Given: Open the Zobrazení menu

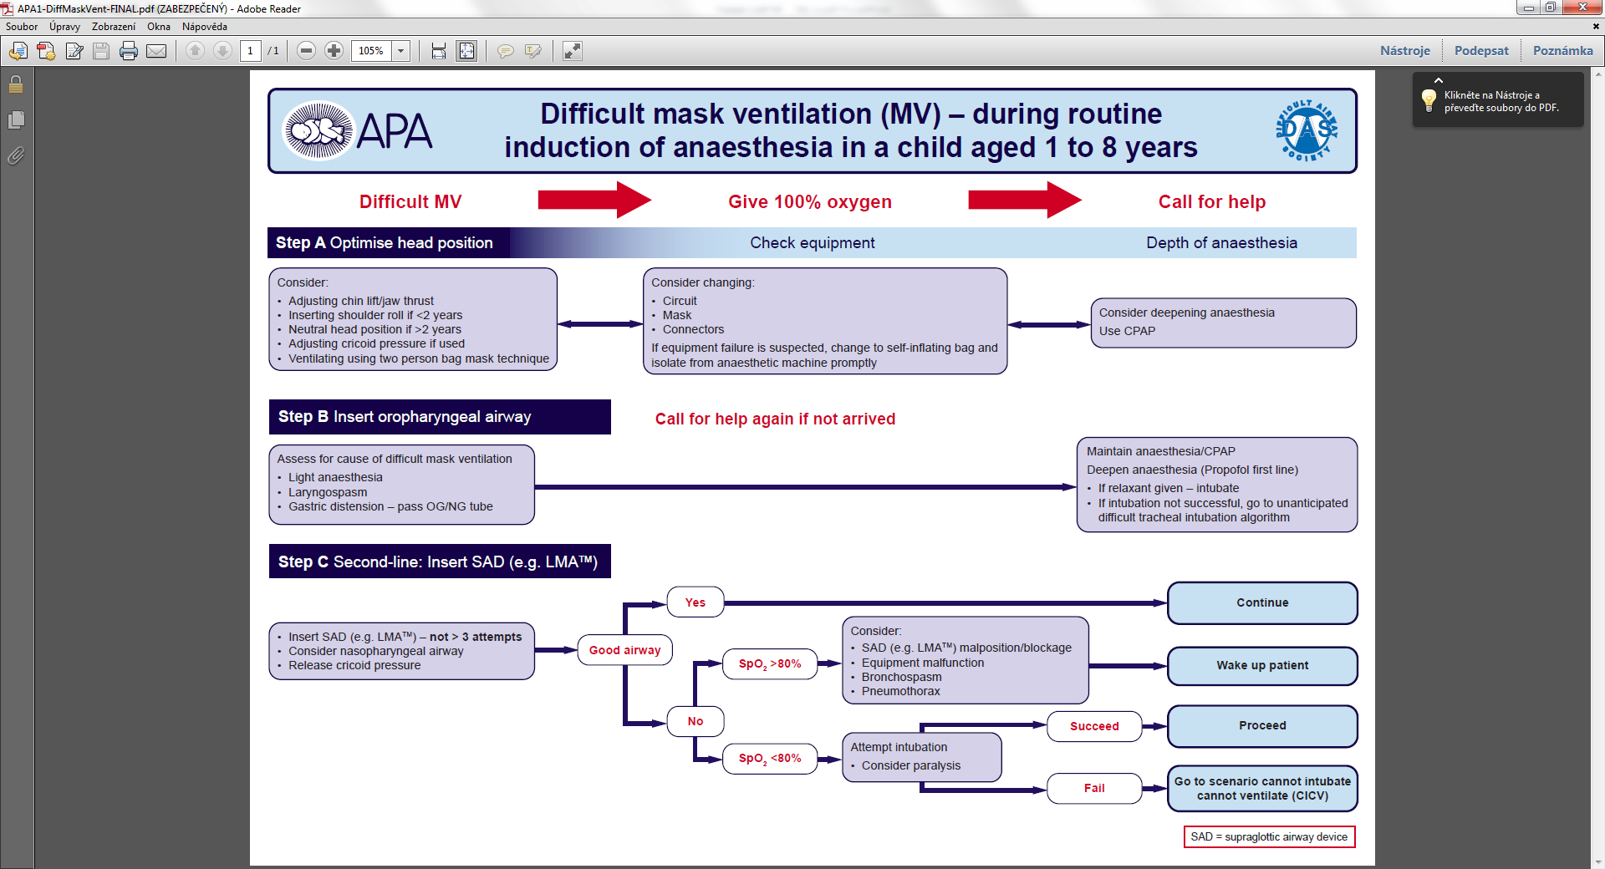Looking at the screenshot, I should (x=114, y=27).
